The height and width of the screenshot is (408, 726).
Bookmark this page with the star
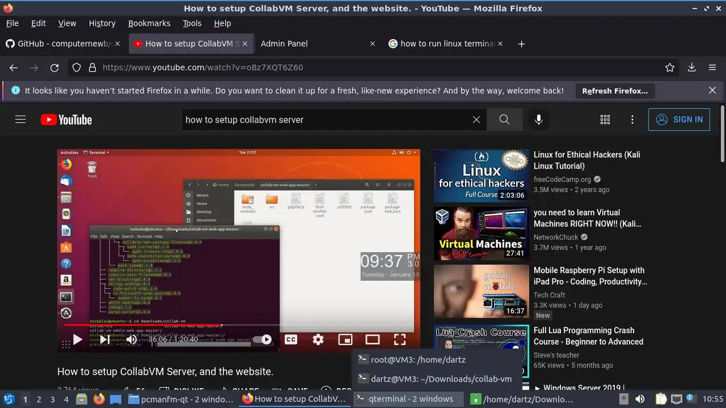click(x=670, y=67)
